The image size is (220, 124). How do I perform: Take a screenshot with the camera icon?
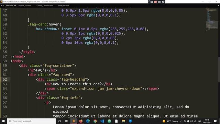(152, 2)
